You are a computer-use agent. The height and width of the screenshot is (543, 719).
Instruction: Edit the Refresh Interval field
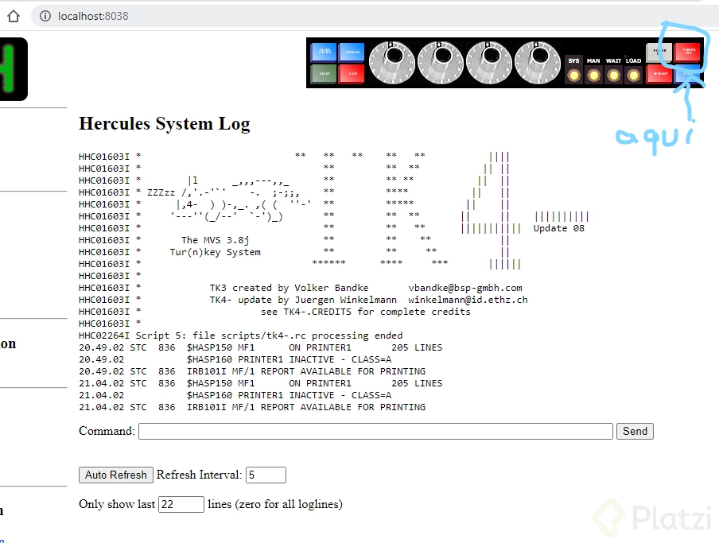(x=266, y=475)
